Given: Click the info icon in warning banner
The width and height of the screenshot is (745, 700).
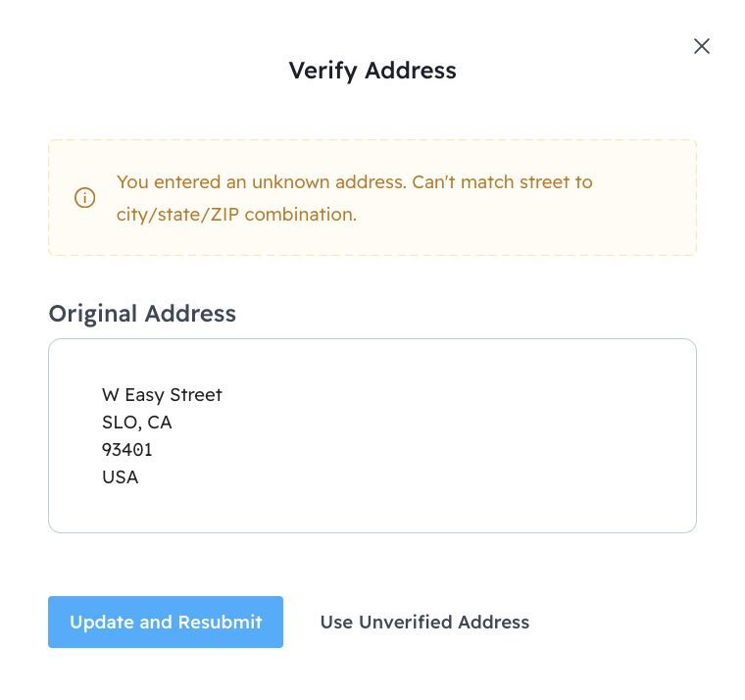Looking at the screenshot, I should [85, 198].
